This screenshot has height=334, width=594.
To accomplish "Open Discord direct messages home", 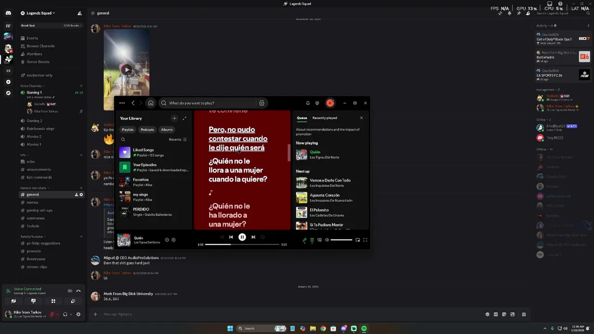I will click(x=8, y=13).
